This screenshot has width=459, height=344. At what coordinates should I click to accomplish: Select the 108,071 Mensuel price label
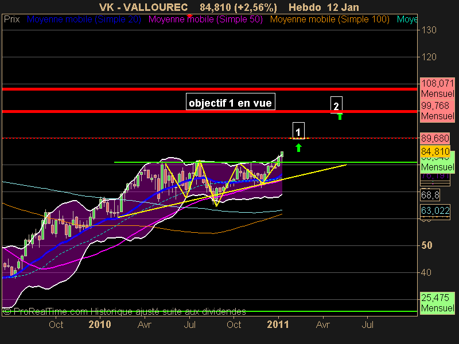(x=437, y=88)
